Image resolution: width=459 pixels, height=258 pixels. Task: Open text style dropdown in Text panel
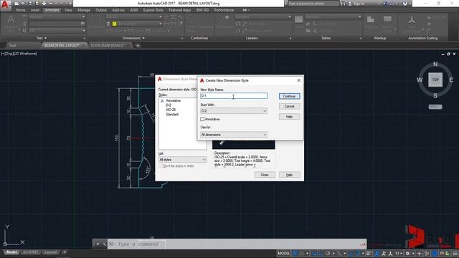(57, 17)
